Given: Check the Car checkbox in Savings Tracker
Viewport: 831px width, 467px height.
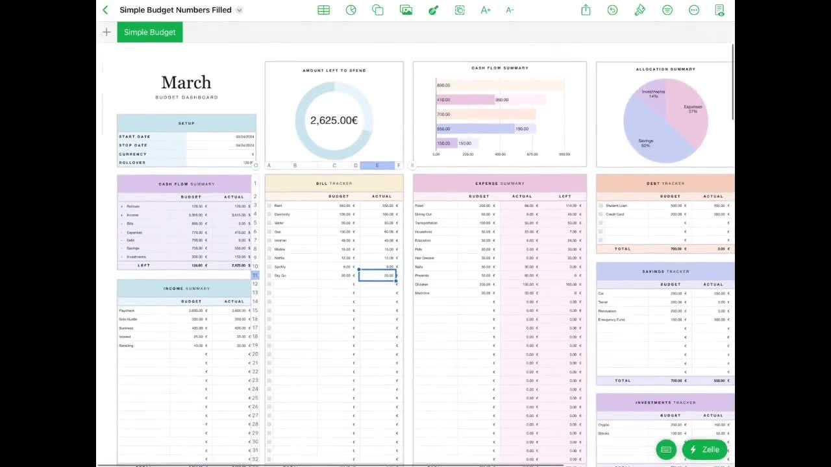Looking at the screenshot, I should (600, 293).
